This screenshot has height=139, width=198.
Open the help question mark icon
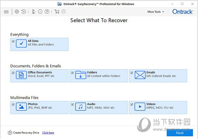click(47, 12)
